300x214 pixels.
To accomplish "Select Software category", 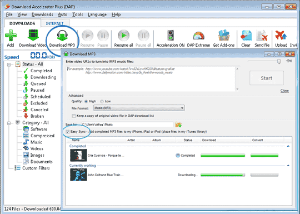I will pyautogui.click(x=39, y=129).
